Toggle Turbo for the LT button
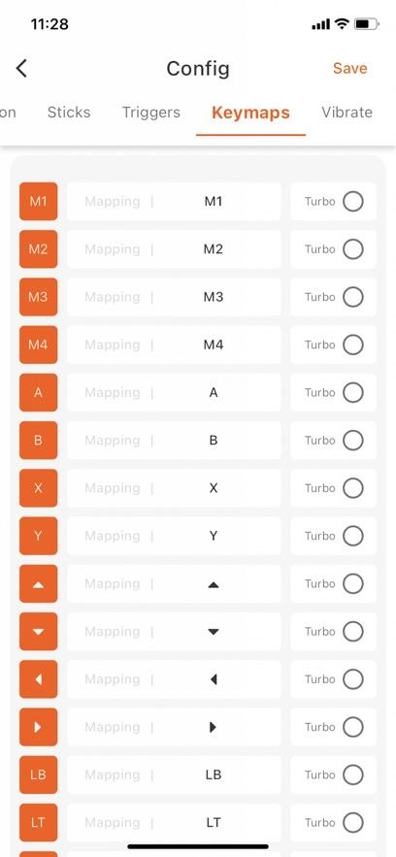This screenshot has width=396, height=857. [353, 823]
